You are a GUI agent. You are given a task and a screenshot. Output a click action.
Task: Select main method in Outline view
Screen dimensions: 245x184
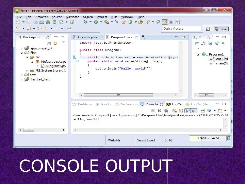point(218,63)
